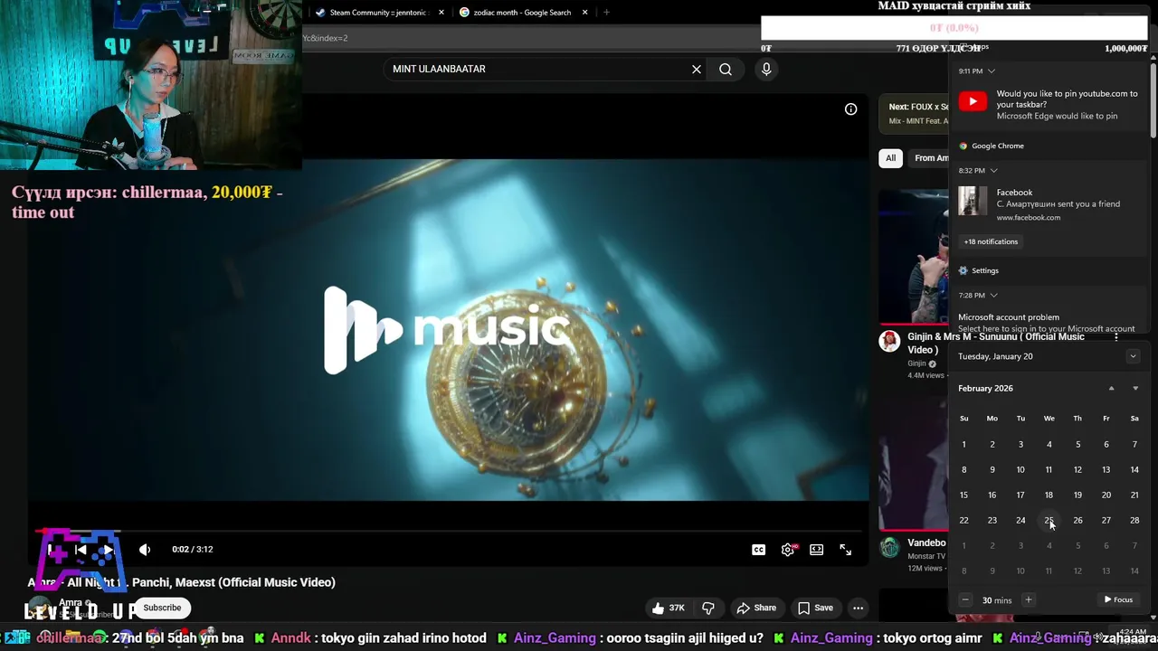Screen dimensions: 1158x651
Task: Collapse the calendar with chevron button
Action: coord(1133,356)
